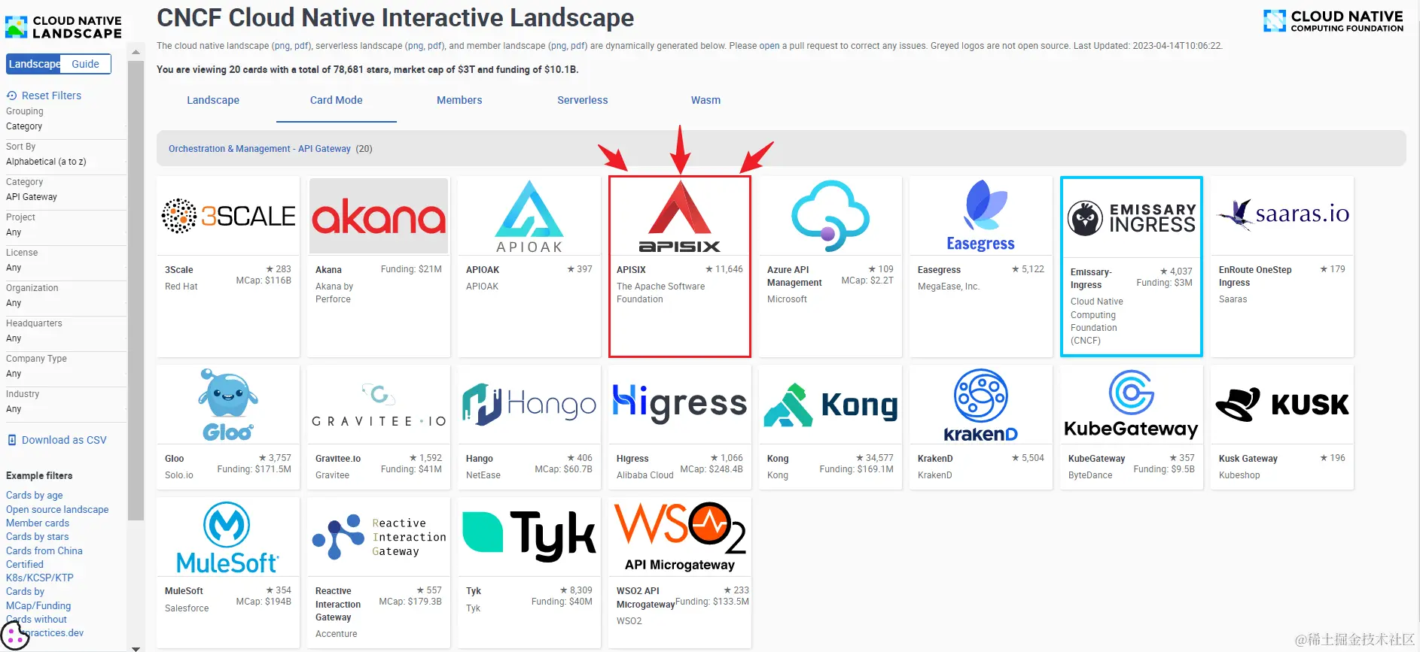The image size is (1420, 652).
Task: Click the sidebar scrollbar down arrow
Action: (136, 647)
